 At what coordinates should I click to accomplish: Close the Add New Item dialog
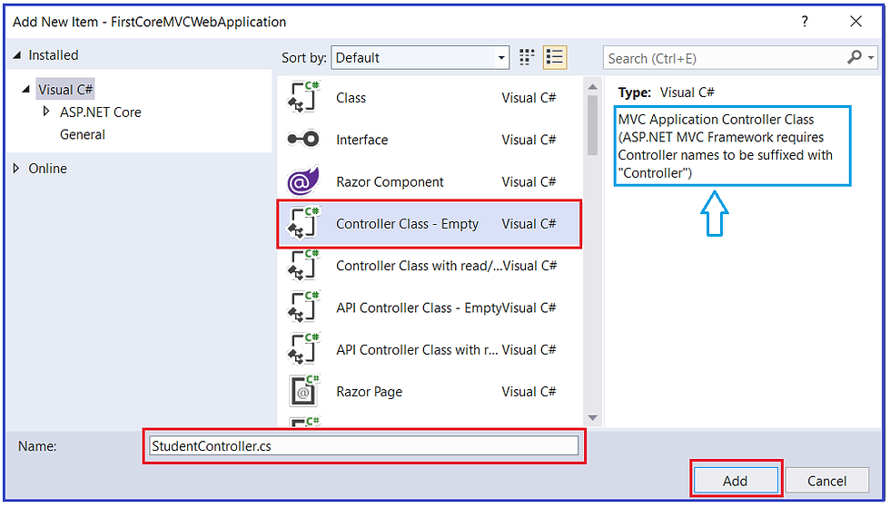[x=855, y=22]
